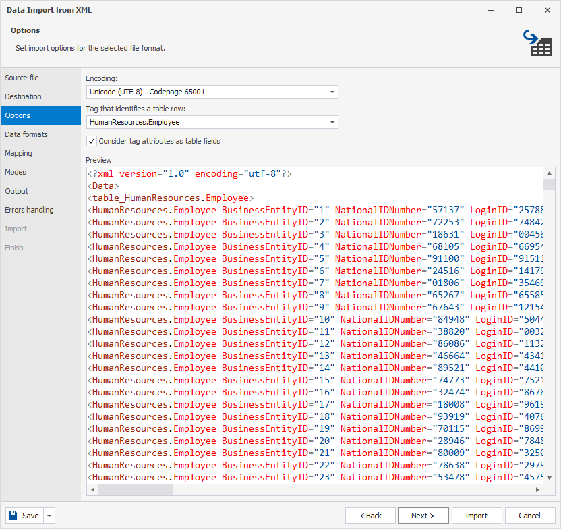Click the vertical scrollbar thumb in preview
The image size is (561, 529).
(x=549, y=184)
